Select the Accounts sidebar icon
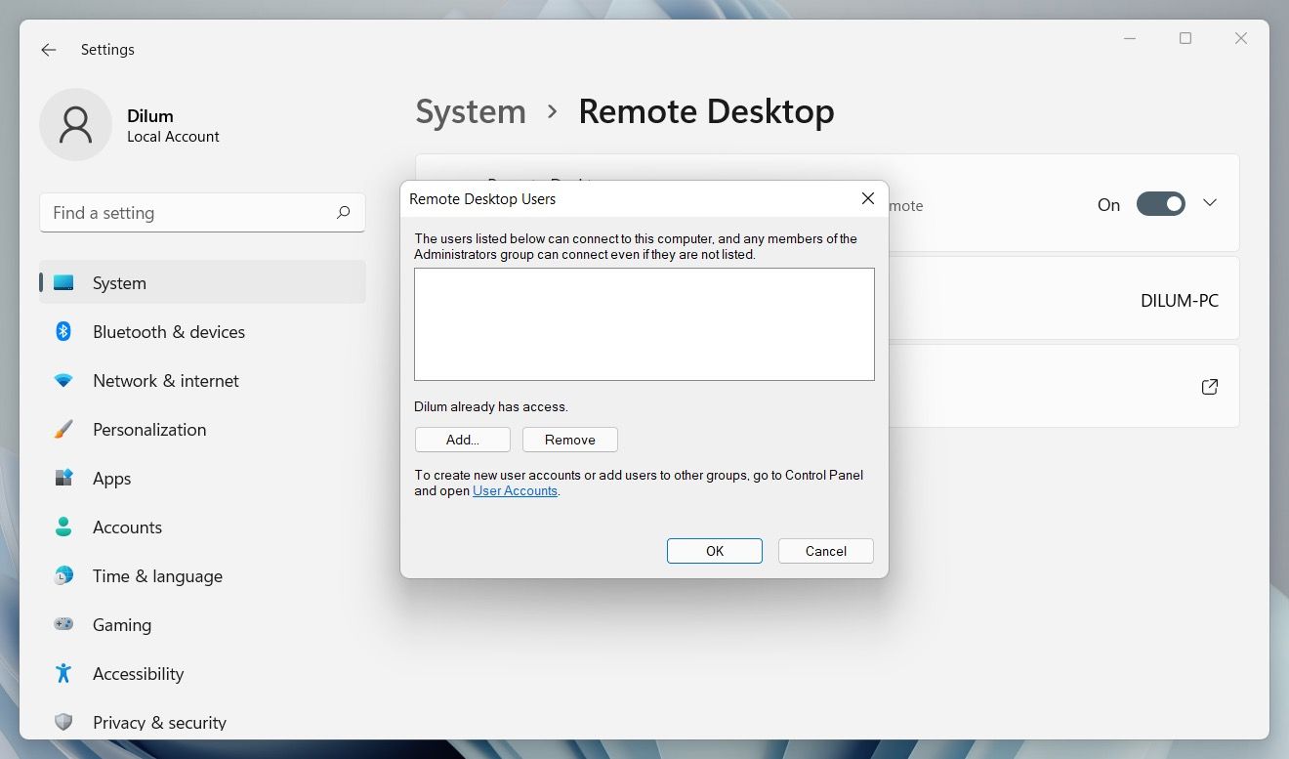The image size is (1289, 759). 62,527
